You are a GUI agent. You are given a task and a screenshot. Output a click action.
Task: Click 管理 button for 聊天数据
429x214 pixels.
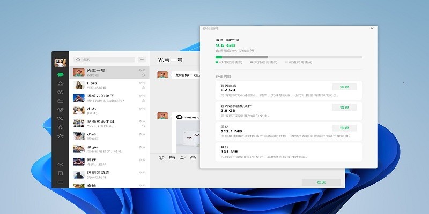pos(344,87)
